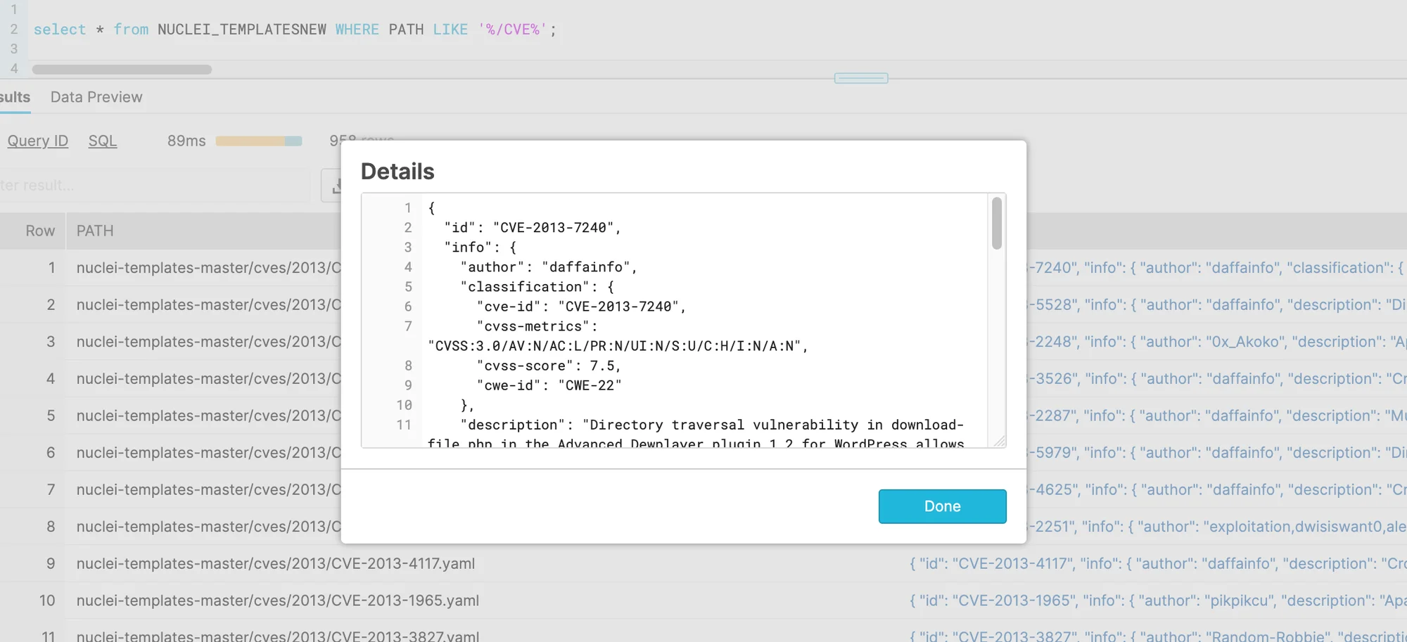Click the pane divider handle below the editor
Screen dimensions: 1407x642
[x=860, y=78]
